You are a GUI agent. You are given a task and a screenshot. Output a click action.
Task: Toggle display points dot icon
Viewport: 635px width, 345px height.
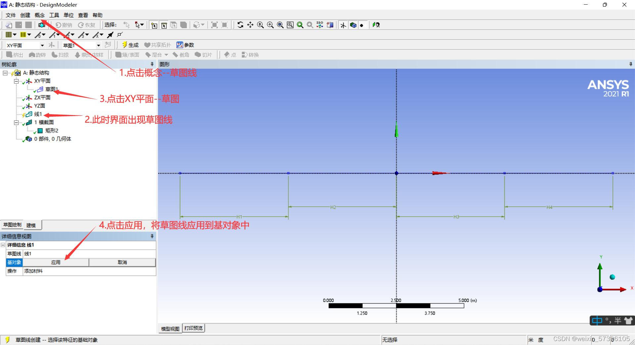coord(361,25)
